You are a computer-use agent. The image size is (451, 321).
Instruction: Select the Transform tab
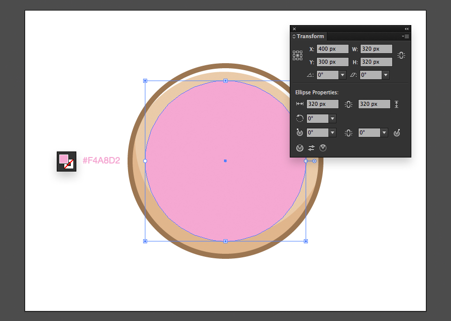click(310, 36)
